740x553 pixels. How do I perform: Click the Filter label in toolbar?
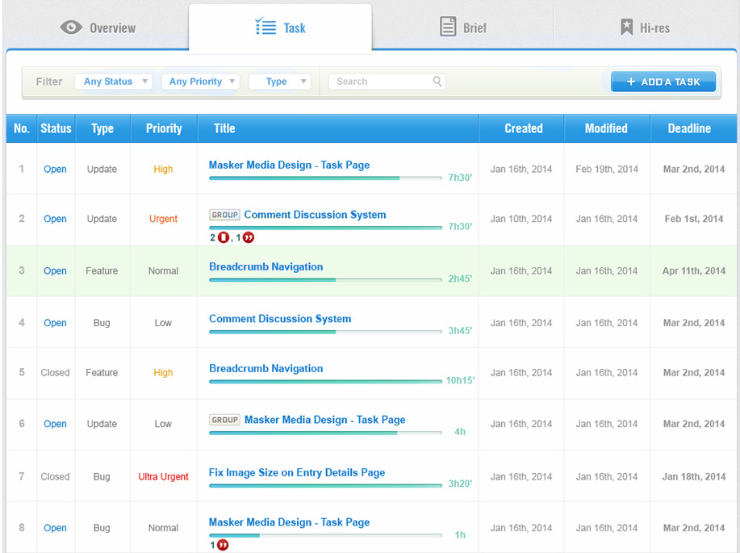point(49,82)
